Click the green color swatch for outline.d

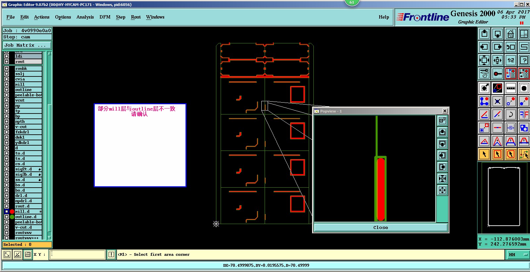(12, 217)
